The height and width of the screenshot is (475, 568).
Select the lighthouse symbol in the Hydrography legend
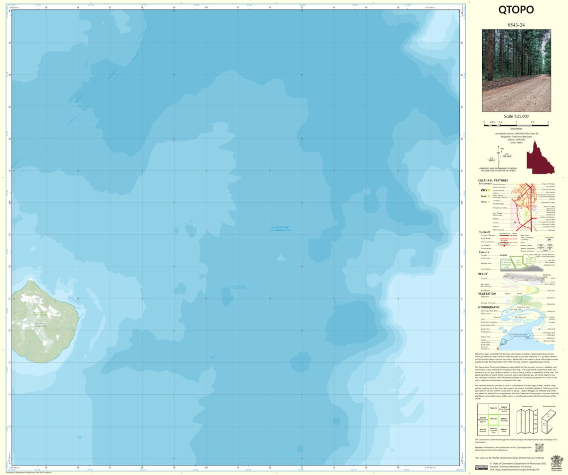(x=528, y=337)
